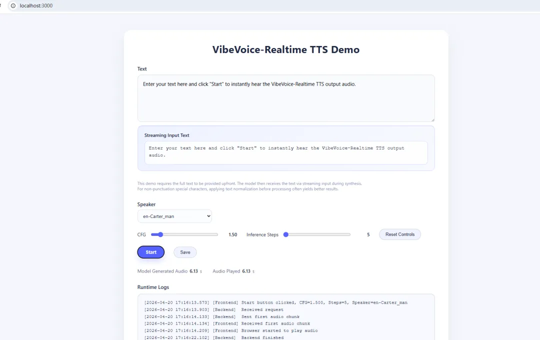This screenshot has width=540, height=340.
Task: Click the Inference Steps label
Action: [x=262, y=234]
